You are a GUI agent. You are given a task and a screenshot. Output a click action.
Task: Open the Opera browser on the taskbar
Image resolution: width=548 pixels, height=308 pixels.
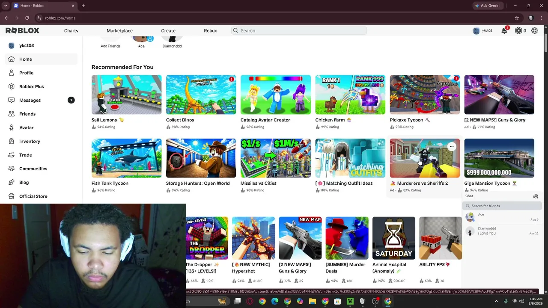tap(250, 301)
